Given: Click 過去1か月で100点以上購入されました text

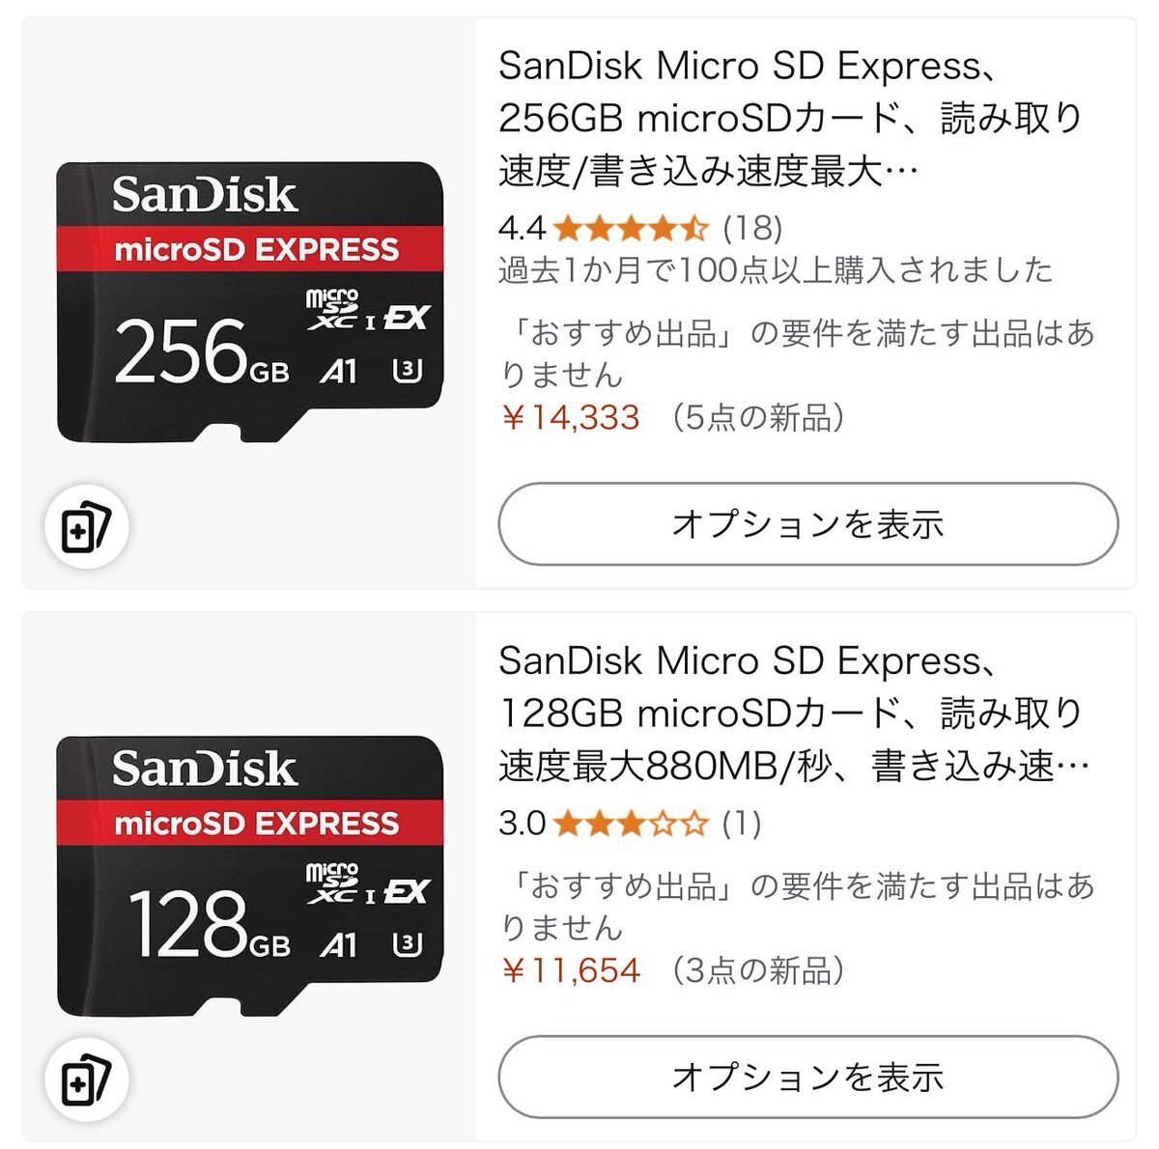Looking at the screenshot, I should 775,270.
